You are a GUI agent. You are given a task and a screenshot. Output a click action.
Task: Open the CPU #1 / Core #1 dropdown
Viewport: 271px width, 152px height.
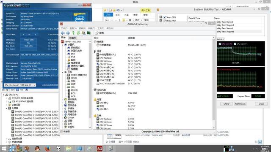[20, 85]
